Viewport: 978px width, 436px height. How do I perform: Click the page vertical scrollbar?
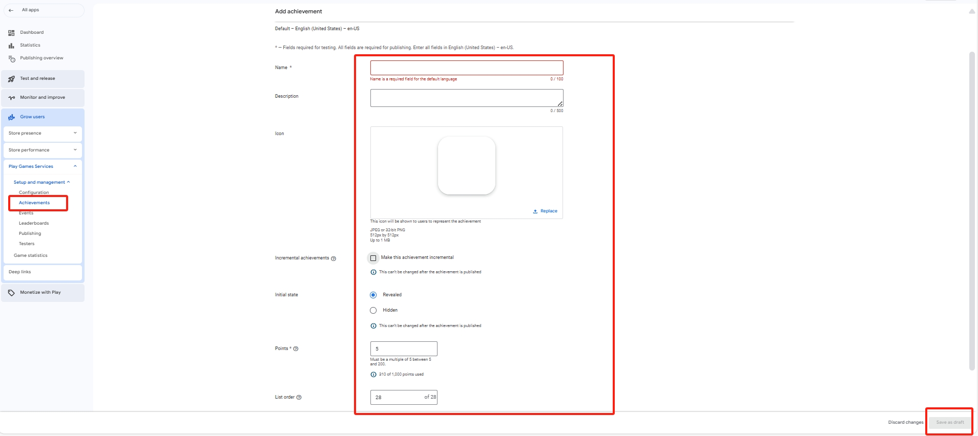click(972, 210)
